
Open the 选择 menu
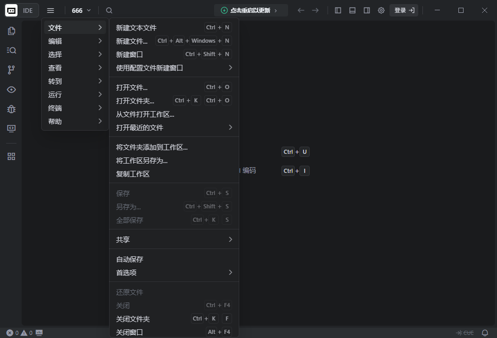(75, 54)
